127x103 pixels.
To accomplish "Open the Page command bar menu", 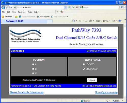I will (x=99, y=21).
